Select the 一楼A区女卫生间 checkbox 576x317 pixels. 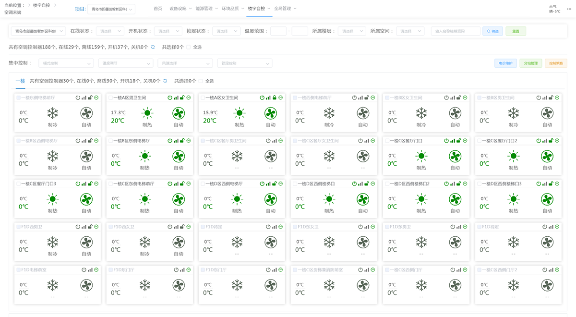203,98
